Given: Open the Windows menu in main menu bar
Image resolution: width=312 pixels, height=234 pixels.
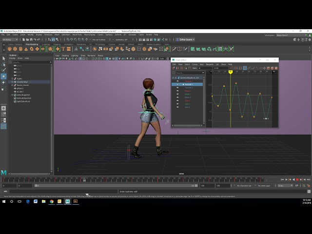Looking at the screenshot, I should pyautogui.click(x=48, y=35).
